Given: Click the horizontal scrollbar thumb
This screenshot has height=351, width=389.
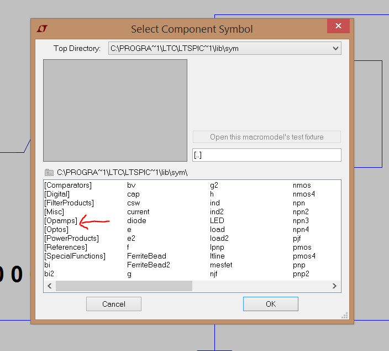Looking at the screenshot, I should pyautogui.click(x=124, y=286).
